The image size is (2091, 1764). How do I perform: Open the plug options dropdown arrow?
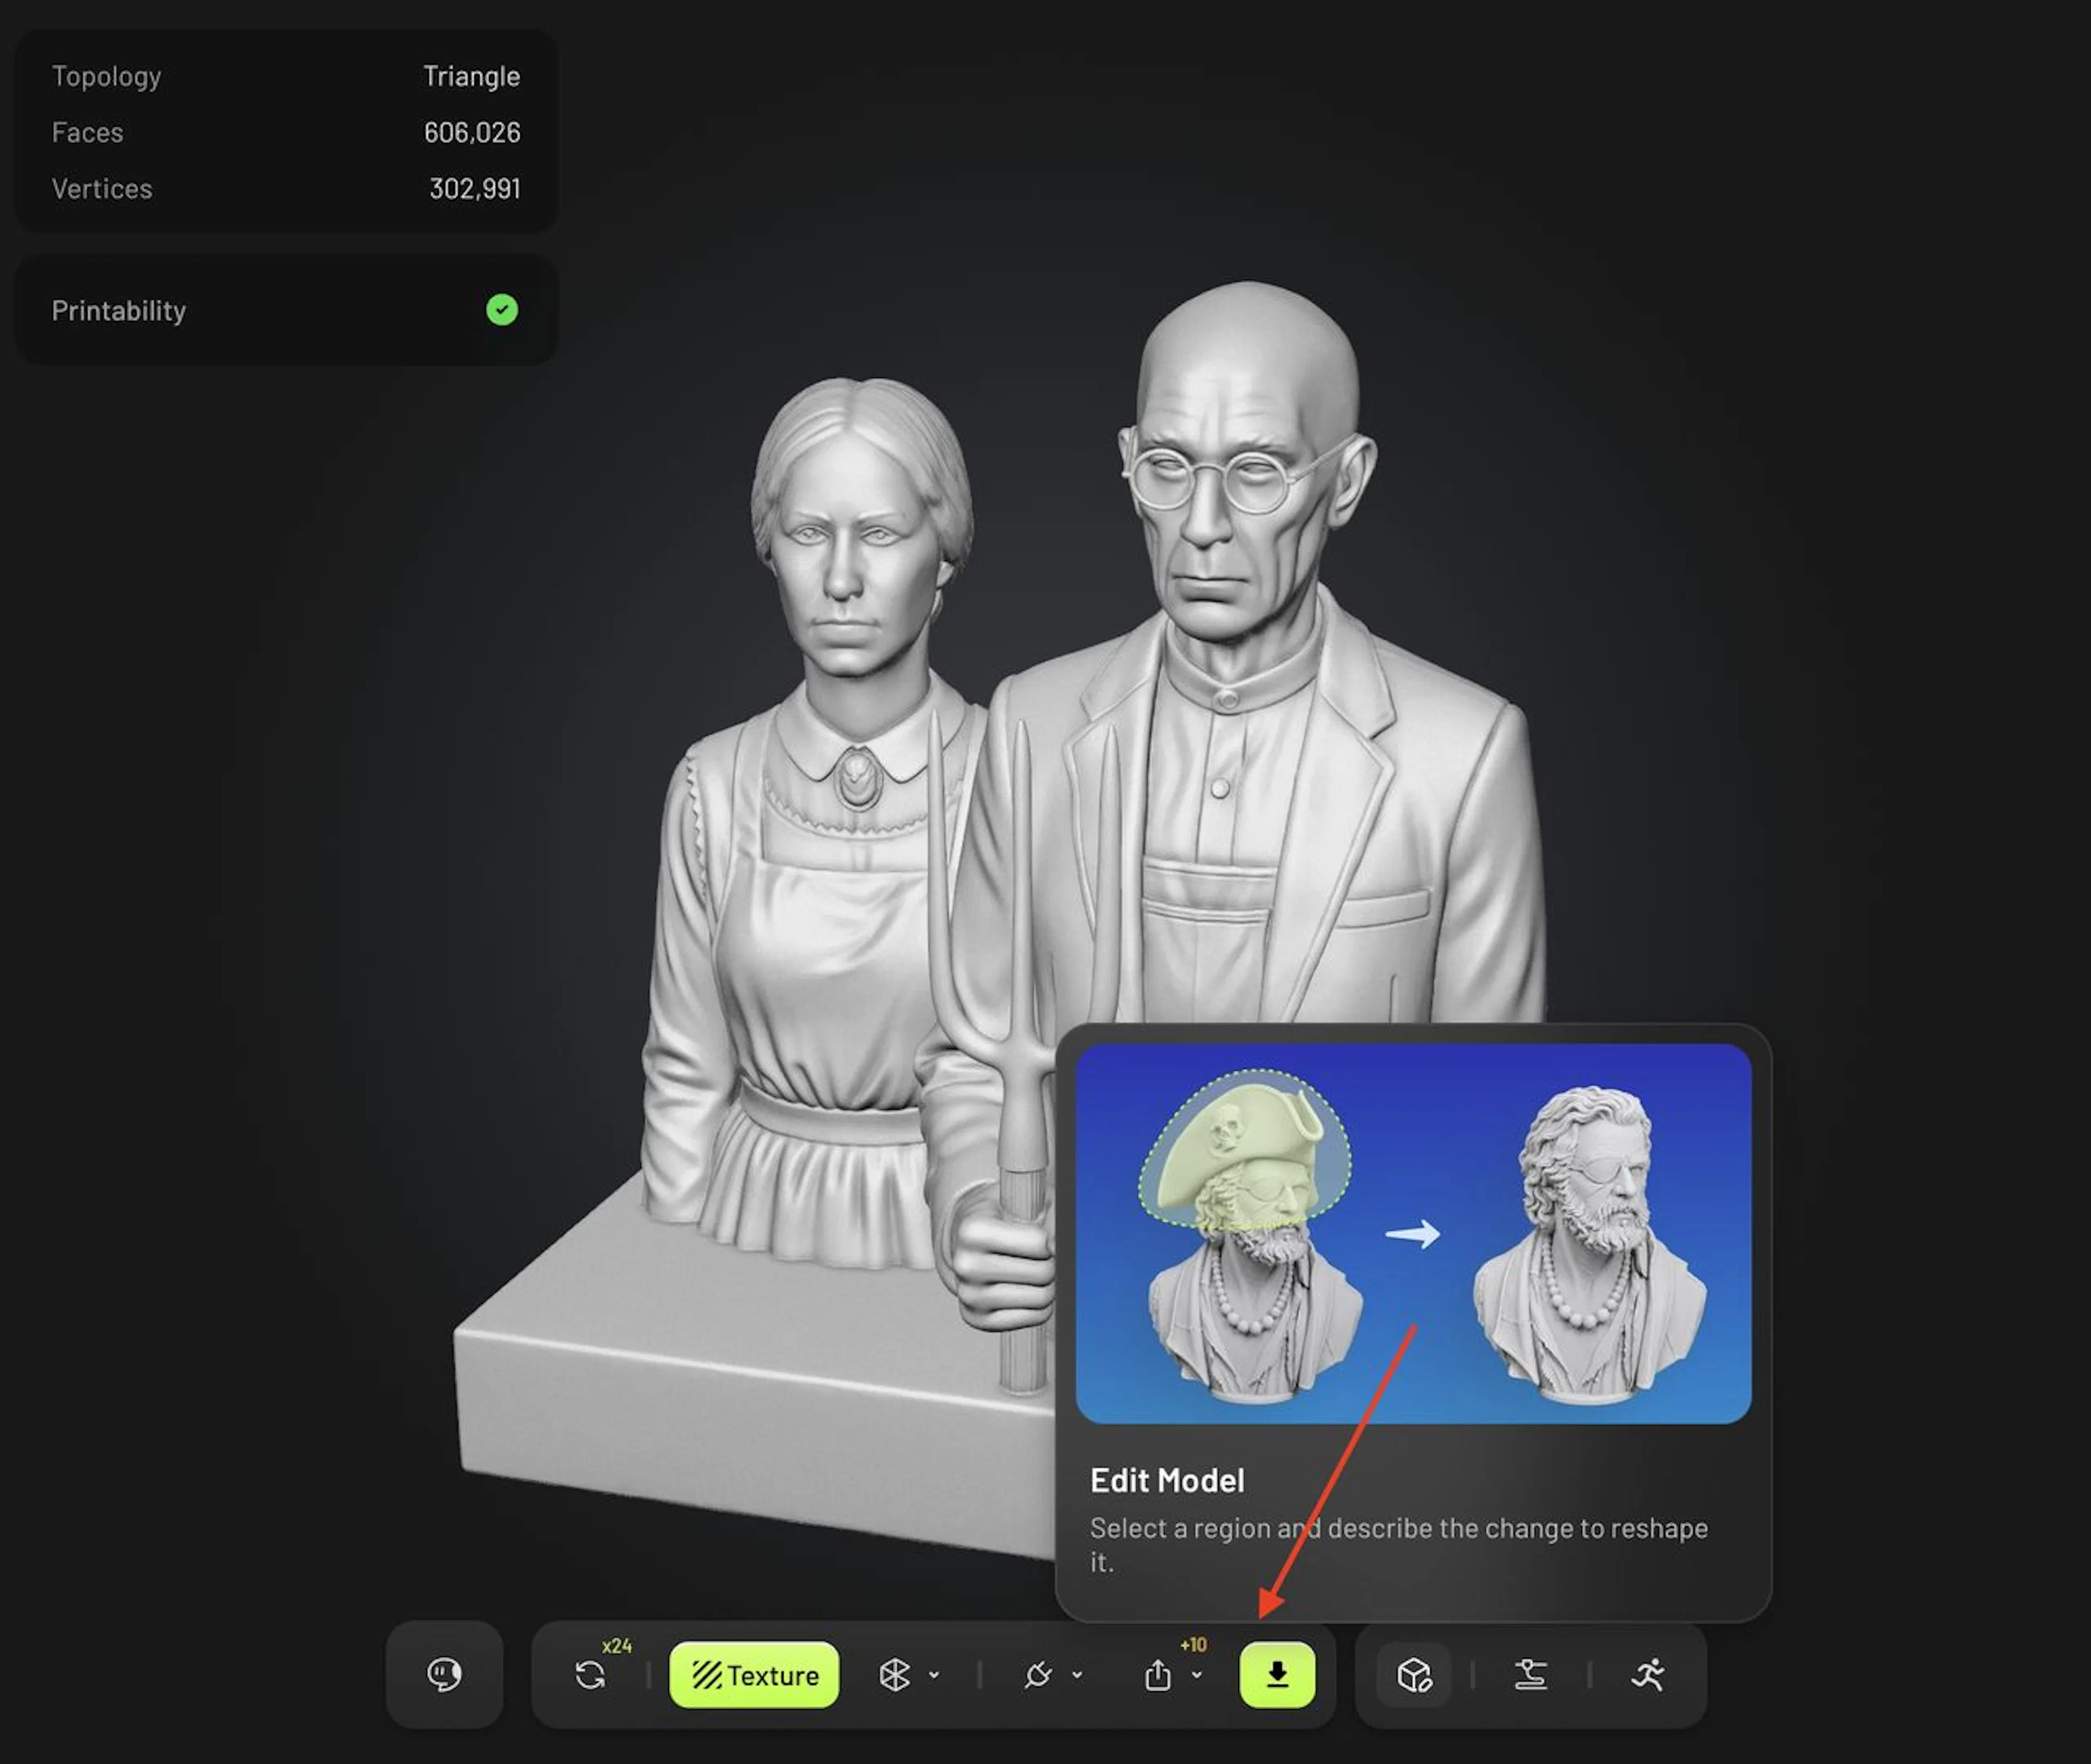[x=1077, y=1675]
